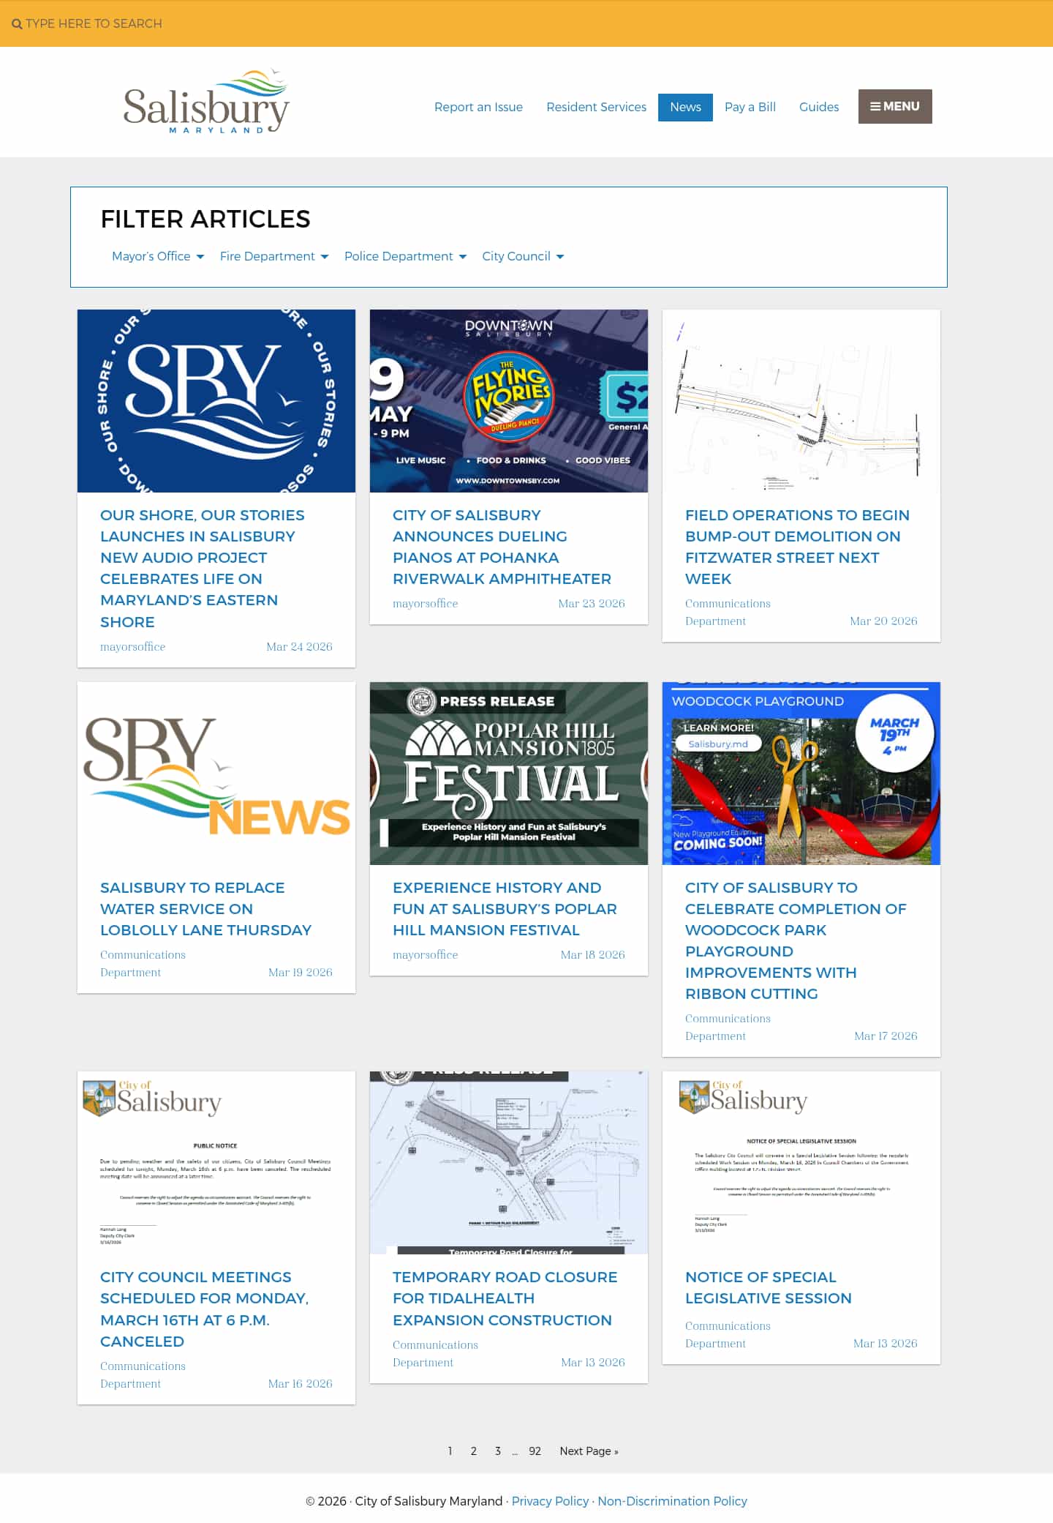Click Communications Department on Fitzwater Street article
Image resolution: width=1053 pixels, height=1523 pixels.
pyautogui.click(x=728, y=613)
